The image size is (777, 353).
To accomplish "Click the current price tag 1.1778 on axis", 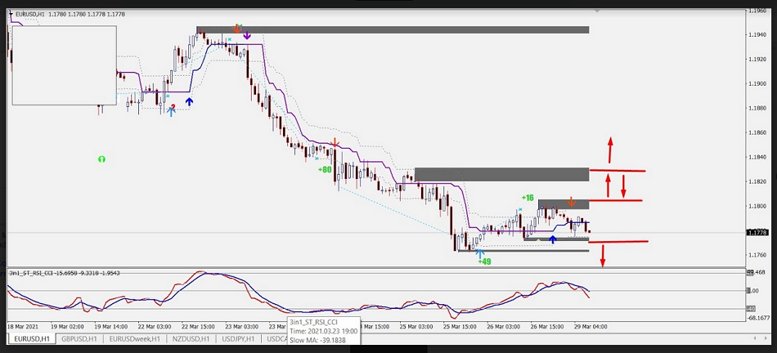I will pos(757,233).
